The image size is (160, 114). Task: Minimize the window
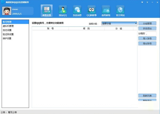152,2
